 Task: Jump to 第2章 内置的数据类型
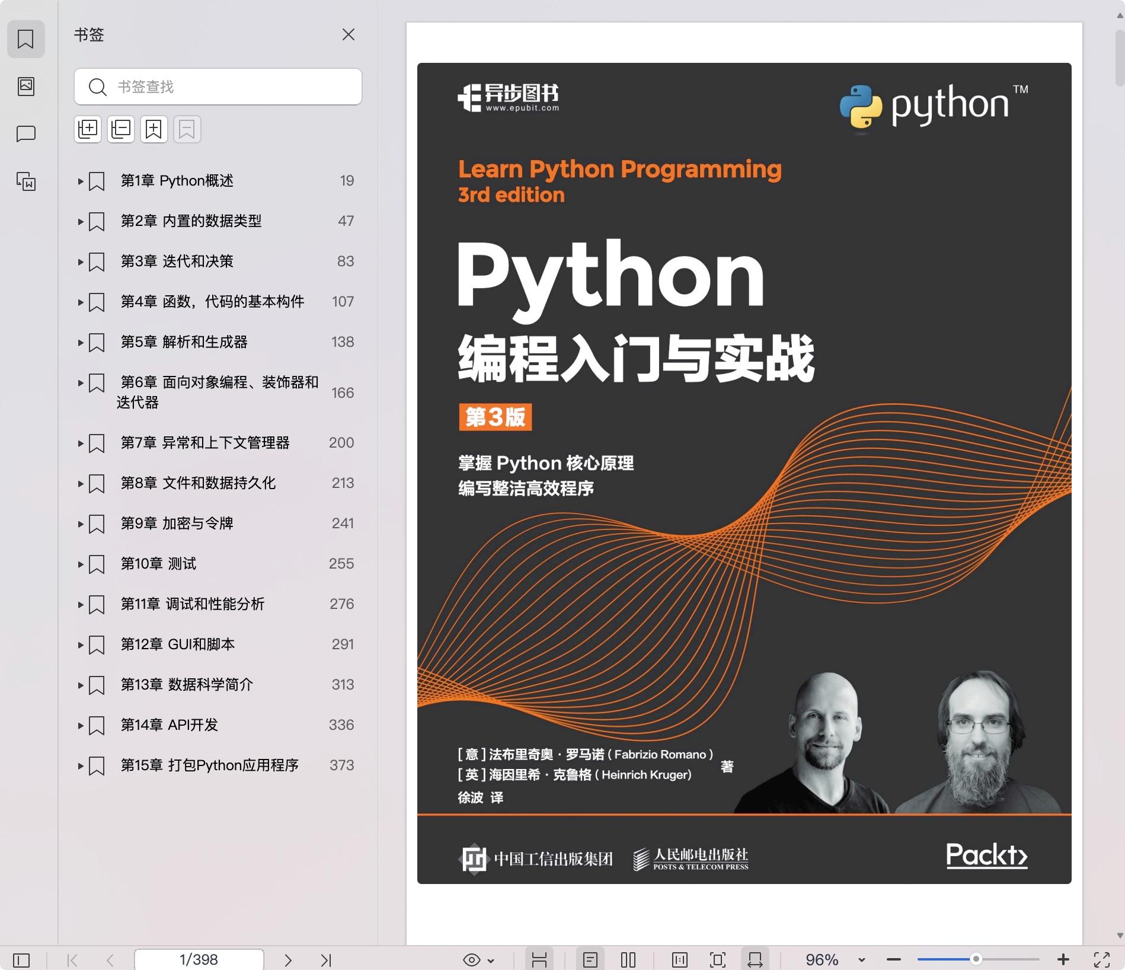coord(191,221)
